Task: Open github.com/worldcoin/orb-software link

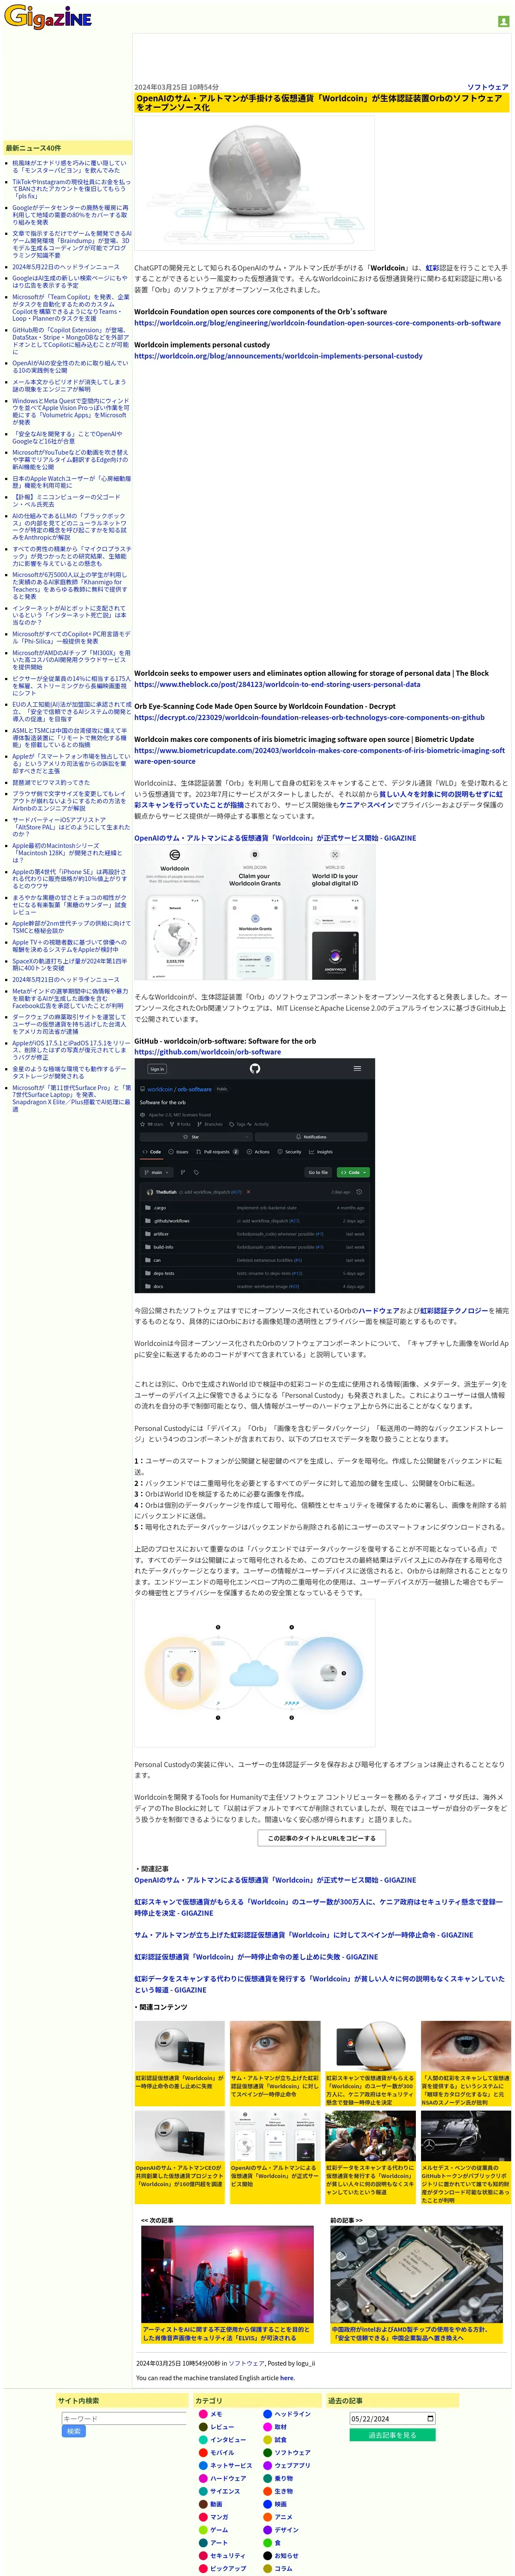Action: (x=207, y=1052)
